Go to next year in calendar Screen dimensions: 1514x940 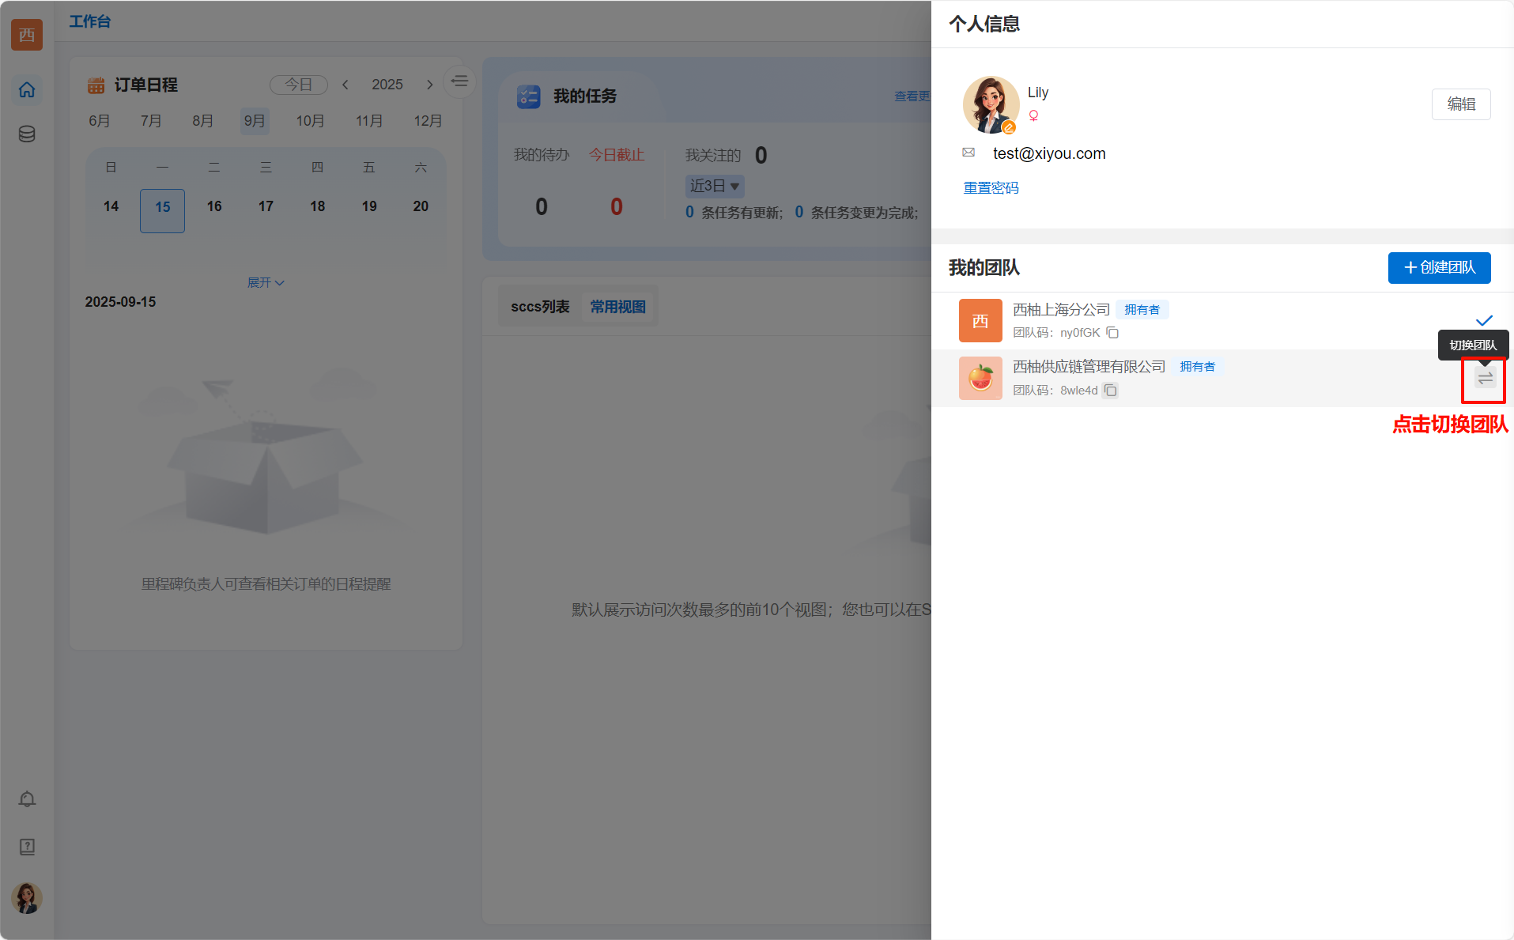pos(429,85)
